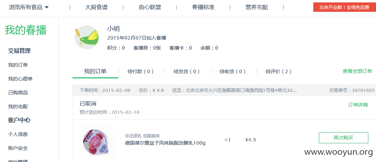
Task: Go to 已购商品 in sidebar
Action: point(18,93)
